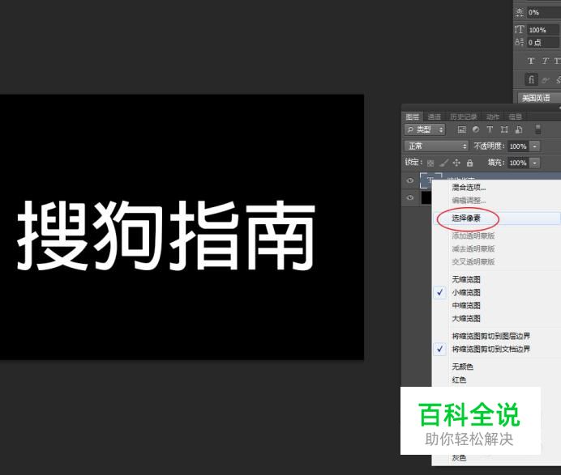The height and width of the screenshot is (475, 561).
Task: Click the pixel layer filter icon
Action: [462, 129]
